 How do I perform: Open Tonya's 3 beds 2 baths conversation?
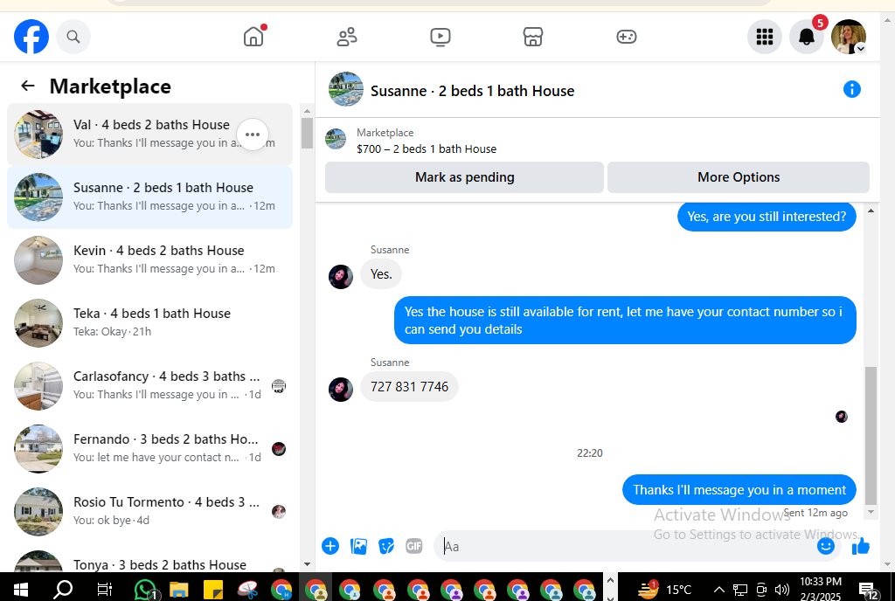(x=149, y=560)
